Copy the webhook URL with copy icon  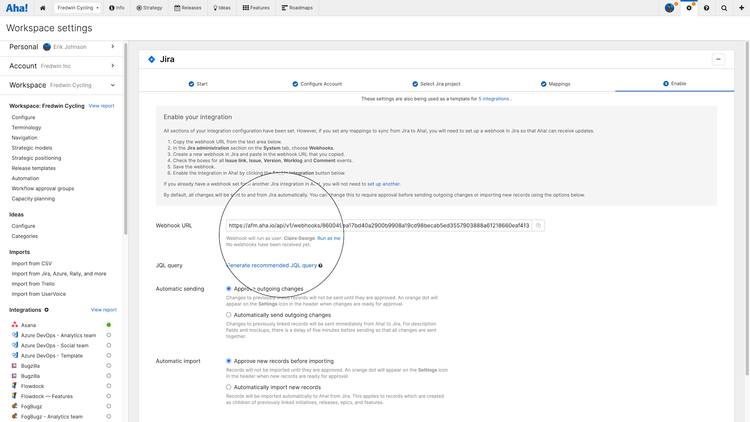[x=538, y=225]
